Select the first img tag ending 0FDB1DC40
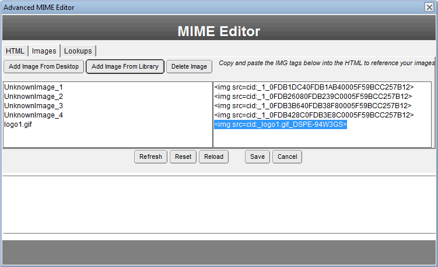The height and width of the screenshot is (267, 438). point(314,87)
